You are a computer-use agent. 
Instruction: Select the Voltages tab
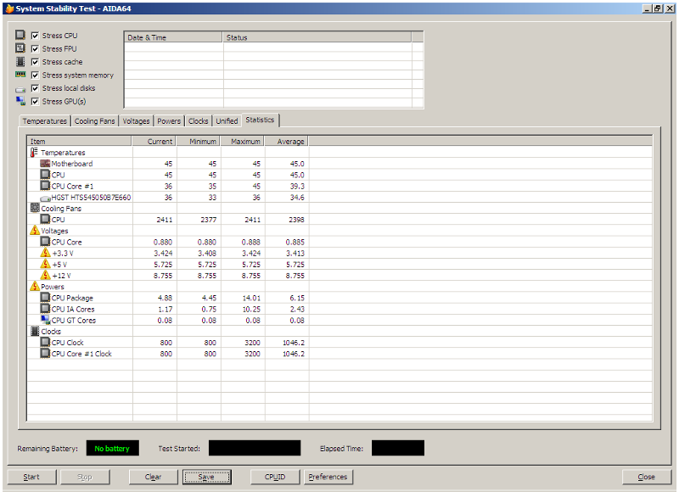click(x=136, y=121)
